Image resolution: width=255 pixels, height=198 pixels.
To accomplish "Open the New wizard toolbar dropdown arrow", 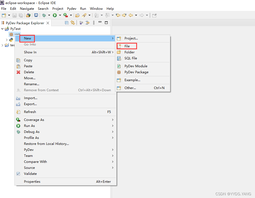I will pyautogui.click(x=9, y=15).
